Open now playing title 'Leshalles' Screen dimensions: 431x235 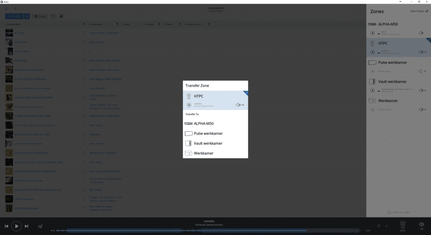pos(209,221)
